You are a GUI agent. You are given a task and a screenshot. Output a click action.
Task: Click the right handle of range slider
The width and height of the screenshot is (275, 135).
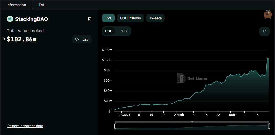pos(269,126)
